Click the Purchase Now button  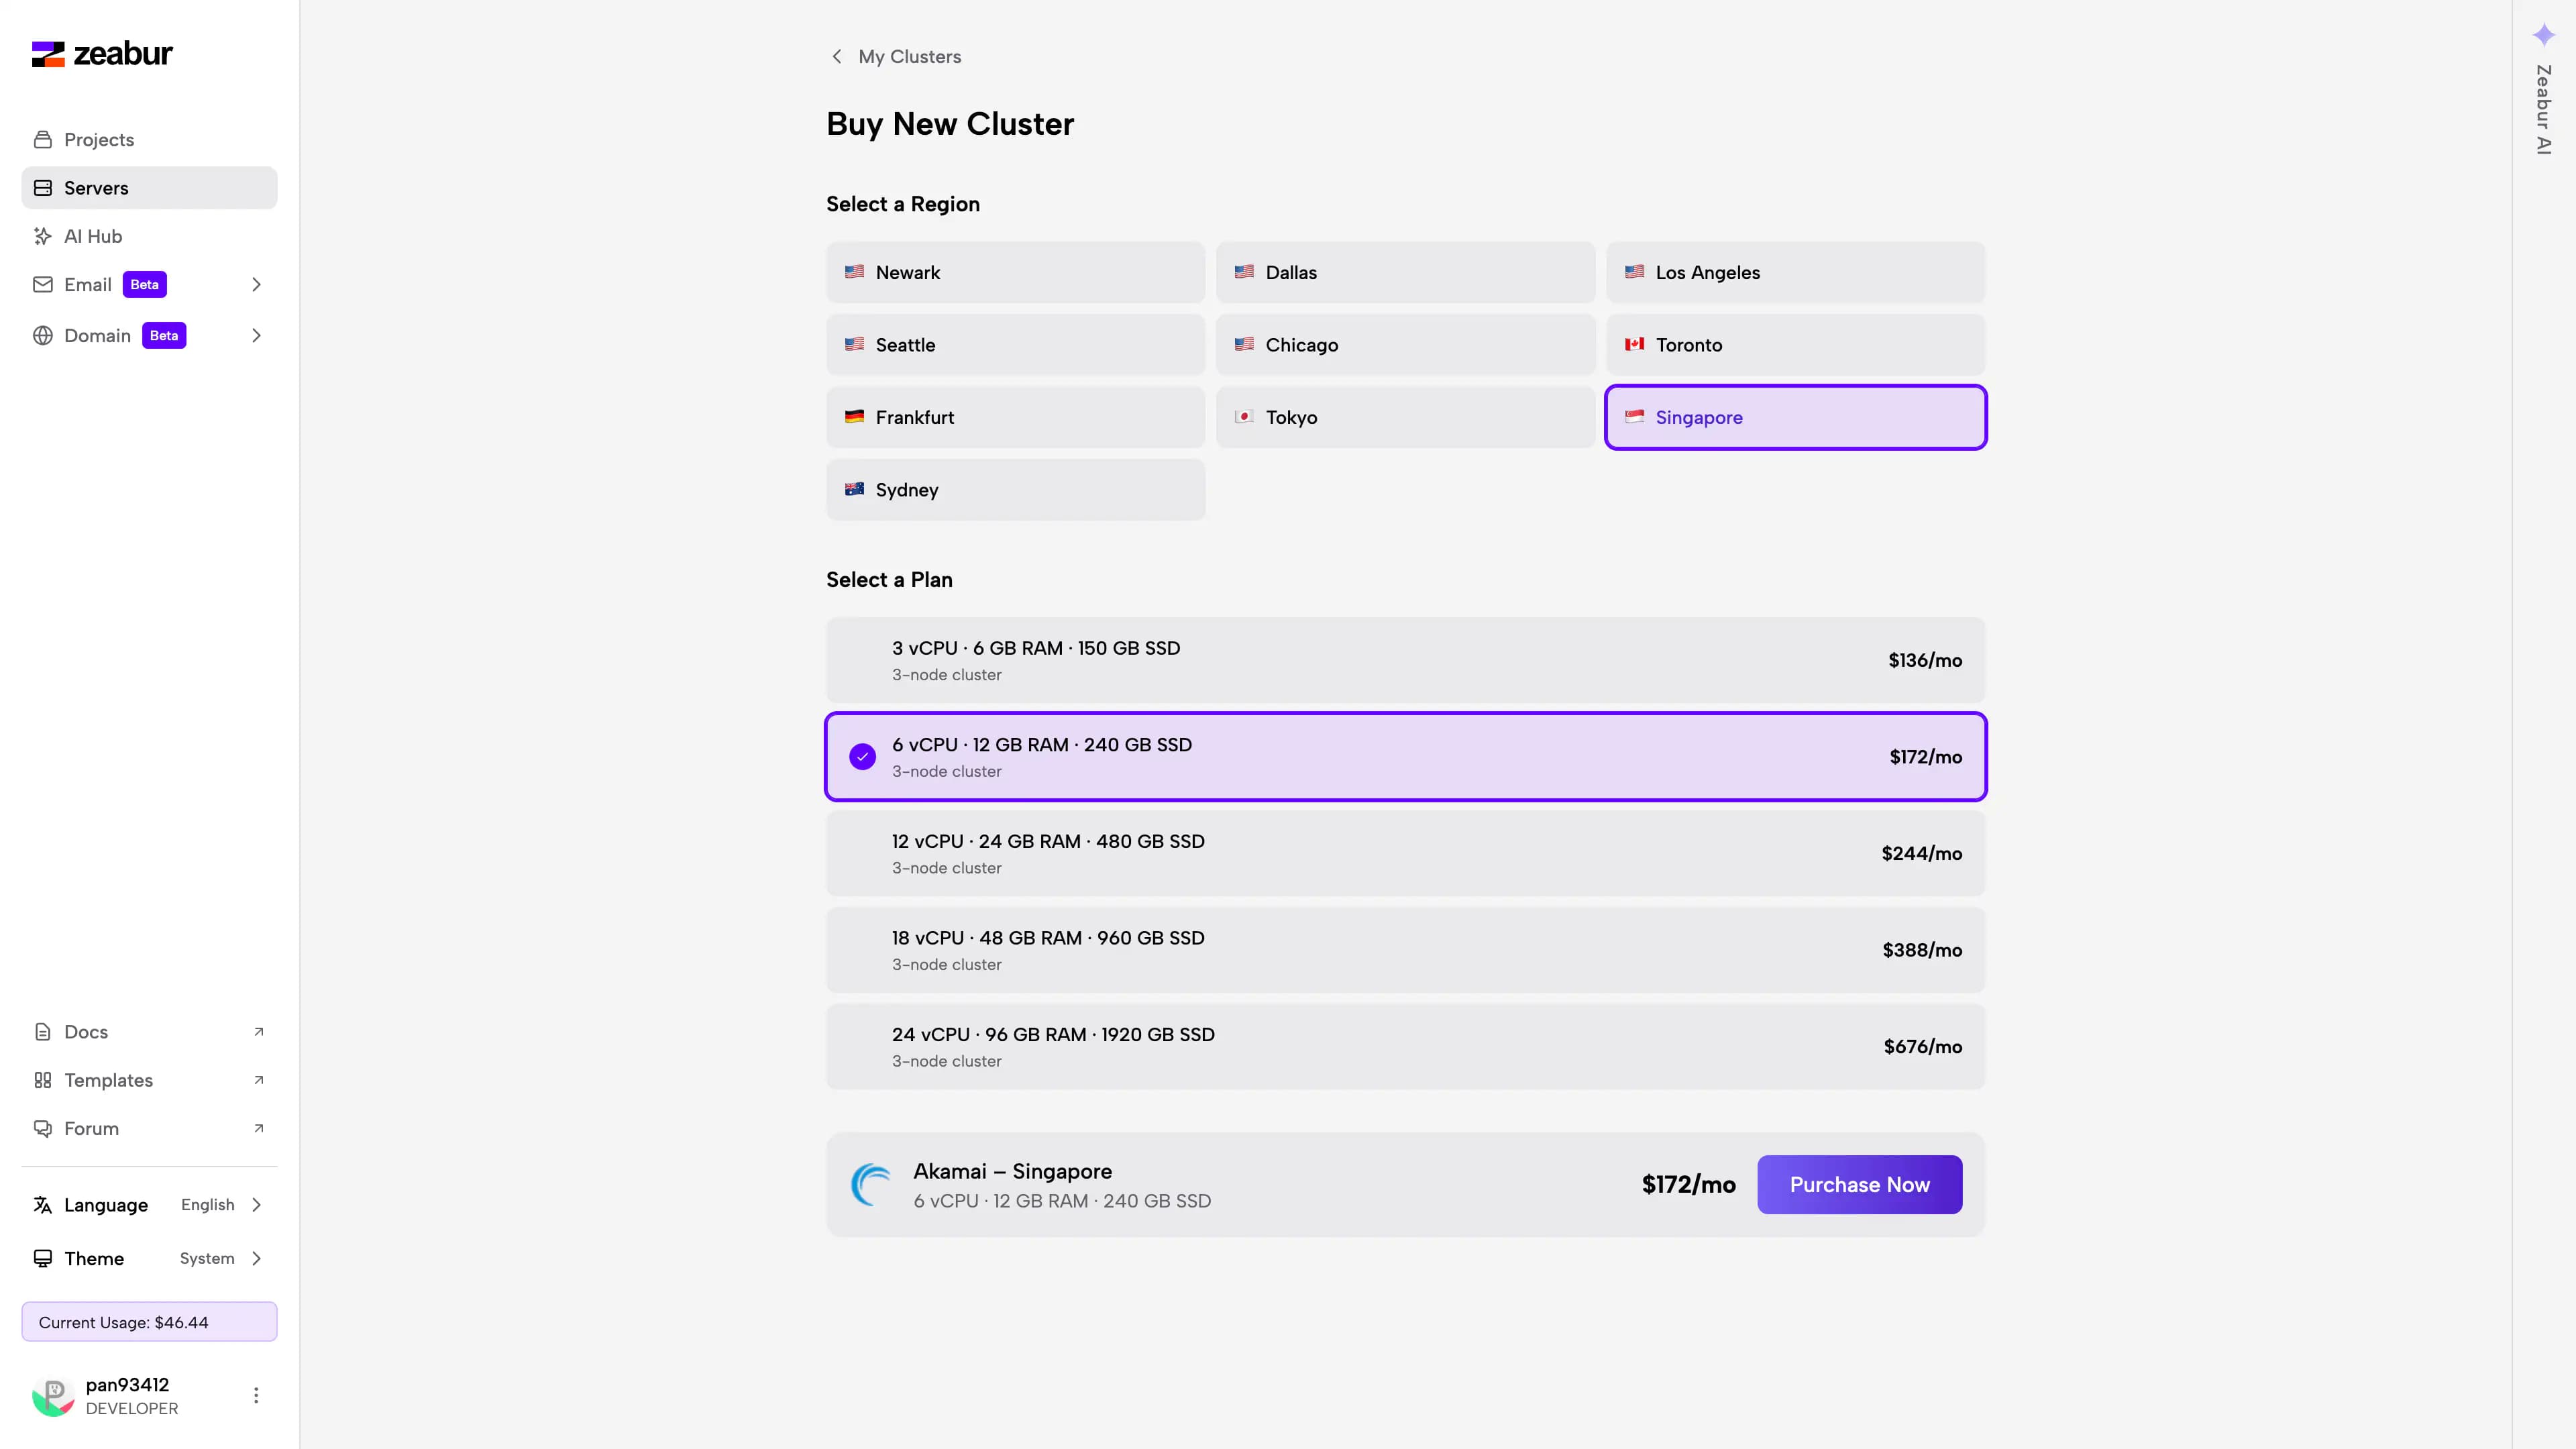1859,1184
